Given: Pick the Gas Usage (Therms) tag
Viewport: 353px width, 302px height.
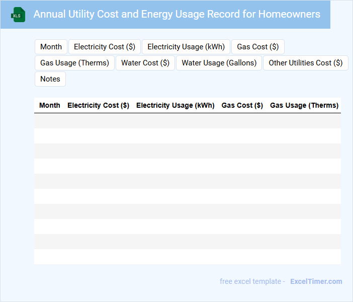Looking at the screenshot, I should (74, 63).
